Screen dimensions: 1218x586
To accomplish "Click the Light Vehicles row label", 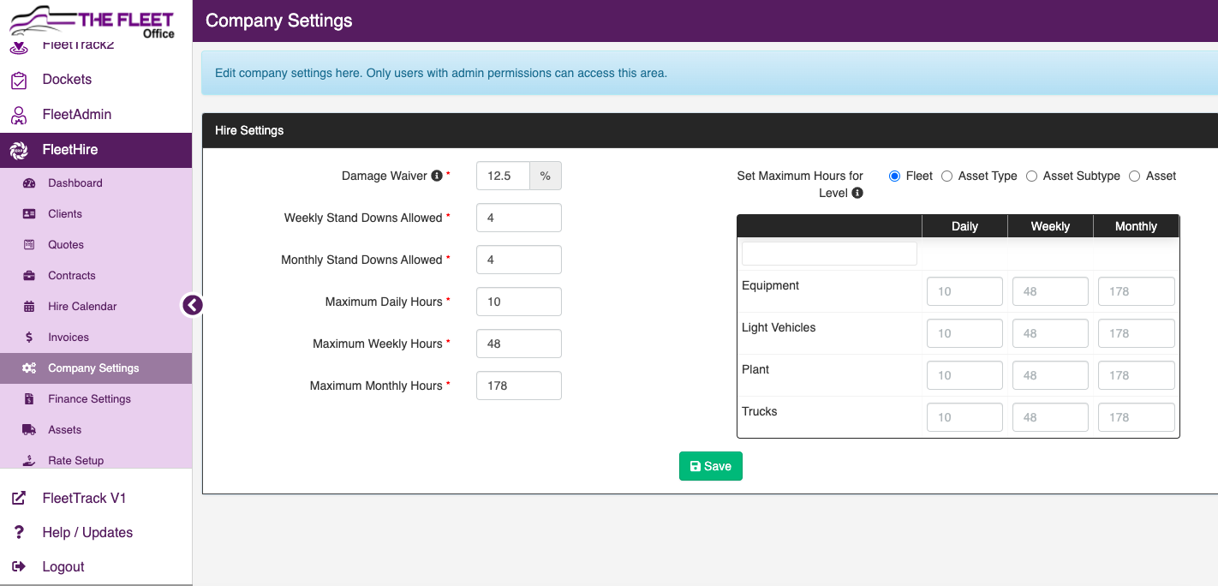I will pos(779,327).
